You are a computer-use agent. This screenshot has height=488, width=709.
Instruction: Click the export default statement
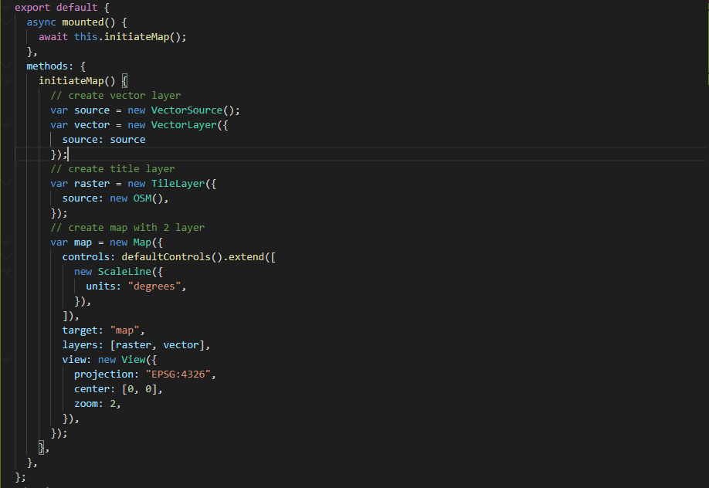pyautogui.click(x=54, y=7)
